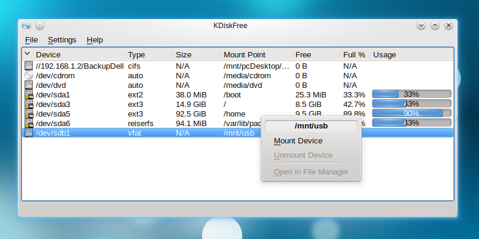Image resolution: width=479 pixels, height=239 pixels.
Task: Click the network share icon for //192.168.1.2/BackupDell
Action: pos(28,66)
